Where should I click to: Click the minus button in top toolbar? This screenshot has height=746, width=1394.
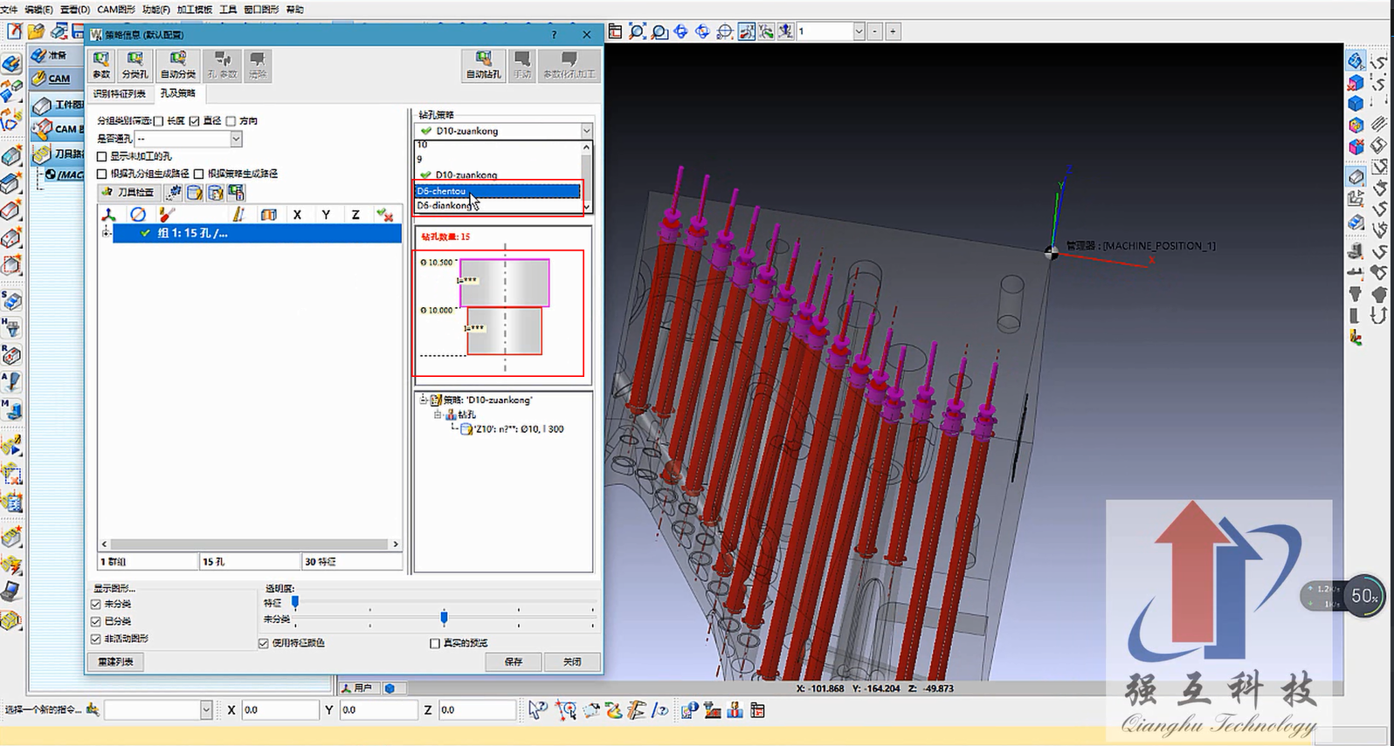[875, 31]
